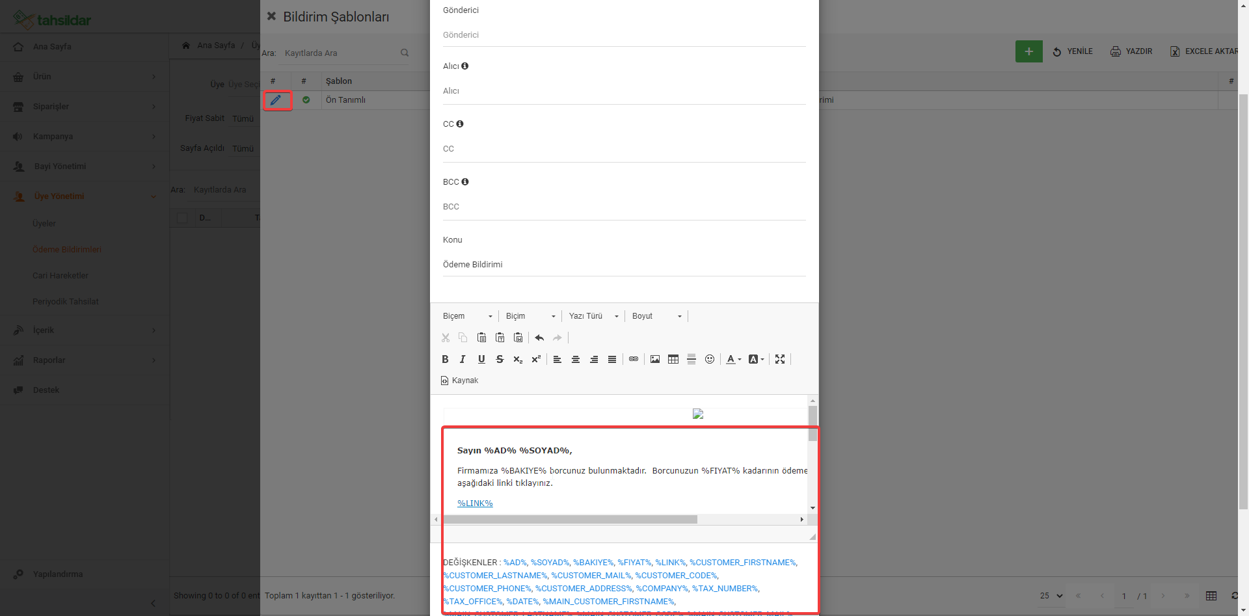
Task: Click the green plus add button
Action: [1028, 51]
